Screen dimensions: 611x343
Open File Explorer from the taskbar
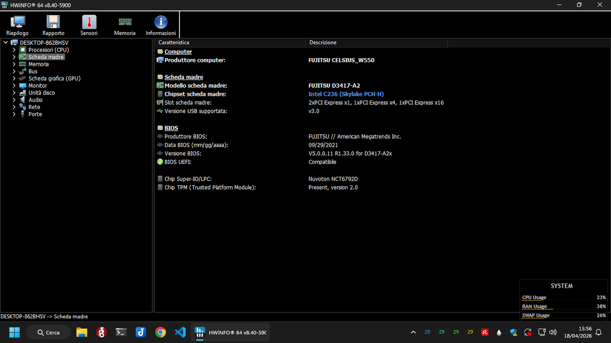[x=82, y=332]
